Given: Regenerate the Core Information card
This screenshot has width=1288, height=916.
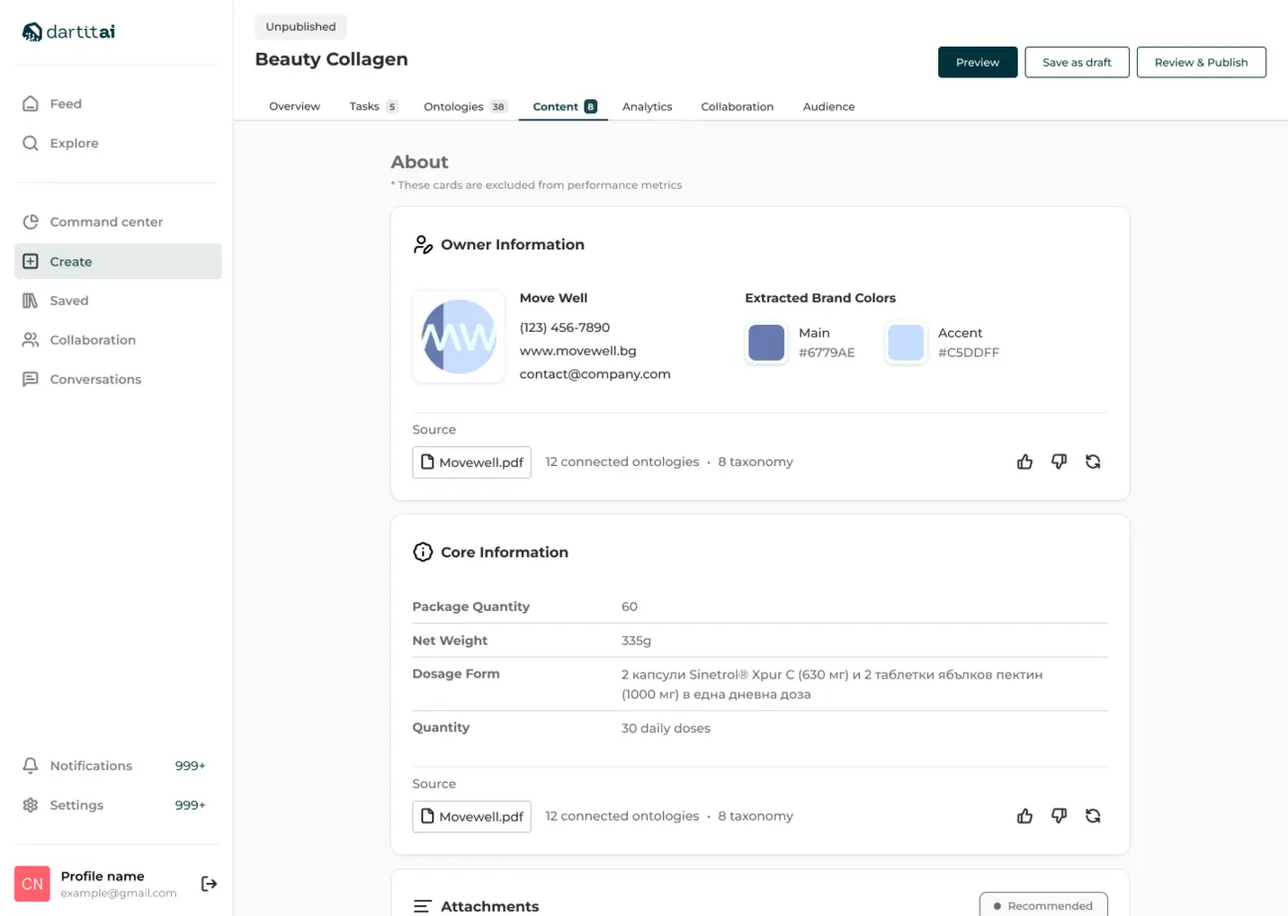Looking at the screenshot, I should tap(1093, 817).
